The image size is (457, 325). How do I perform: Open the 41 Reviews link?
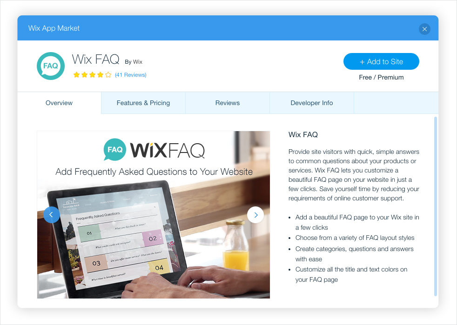point(131,75)
